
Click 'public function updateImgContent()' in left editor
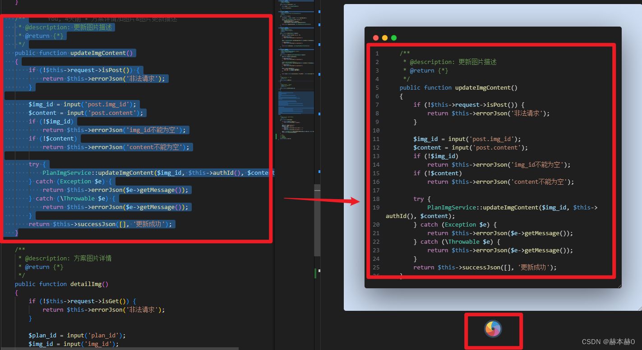coord(74,53)
